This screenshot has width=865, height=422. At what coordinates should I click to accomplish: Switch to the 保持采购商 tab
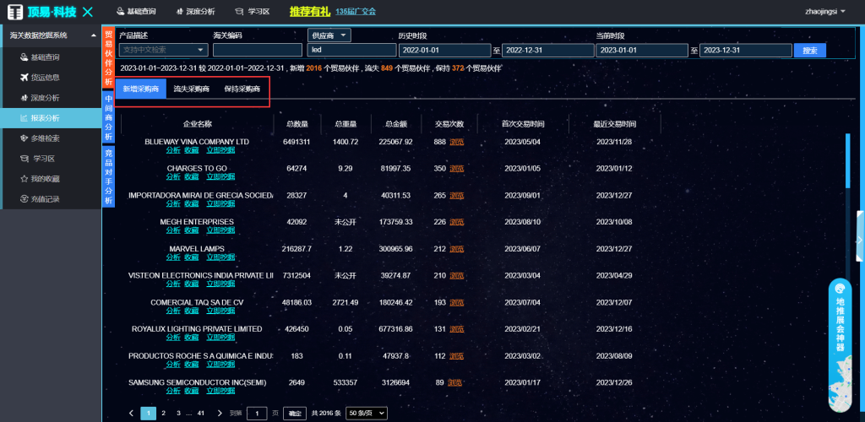[242, 89]
